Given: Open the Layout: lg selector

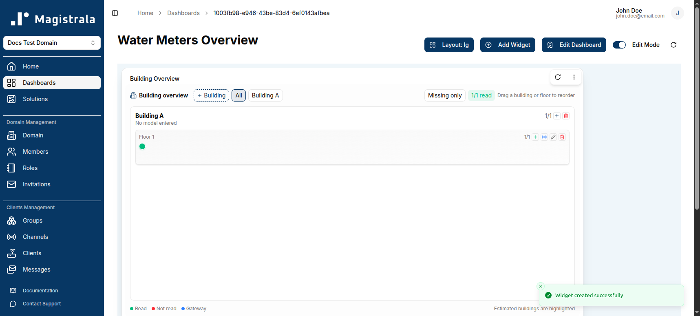Looking at the screenshot, I should point(449,45).
